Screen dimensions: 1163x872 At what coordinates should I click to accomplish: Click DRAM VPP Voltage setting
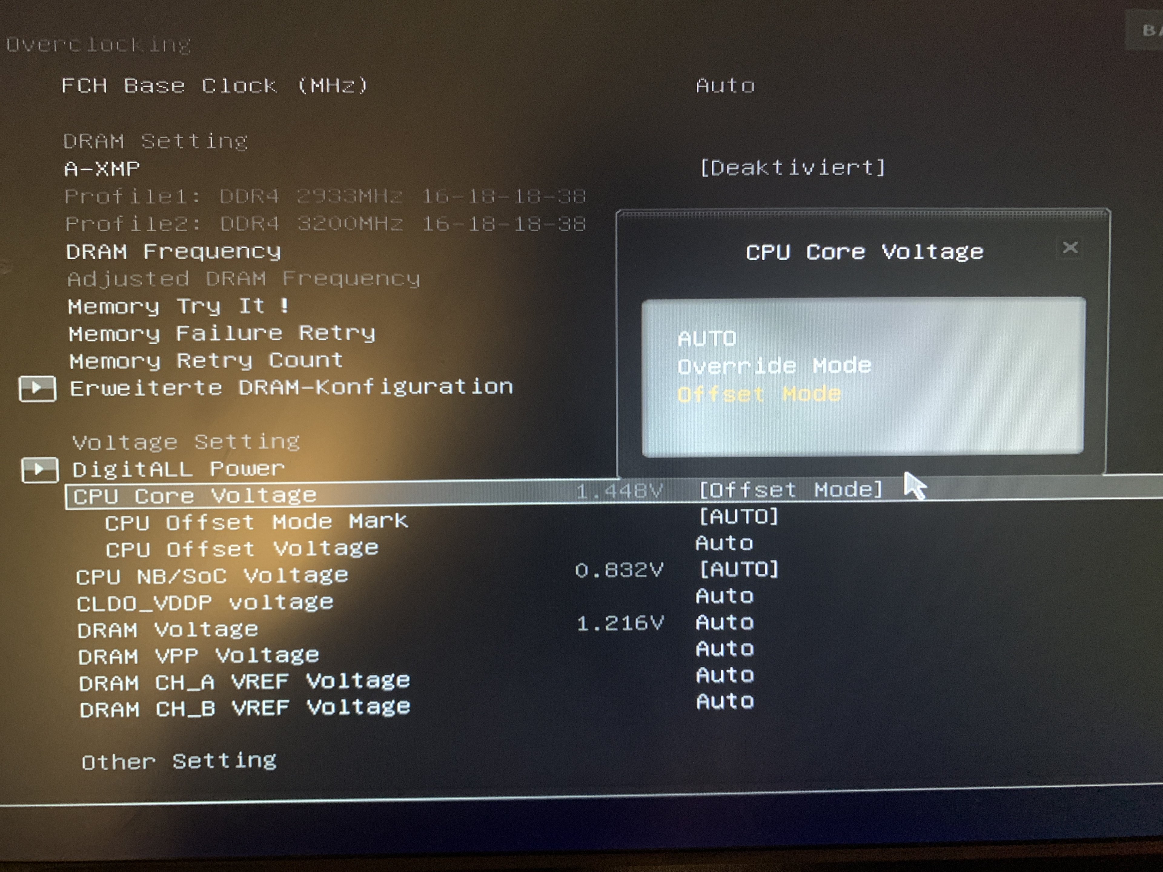click(199, 656)
